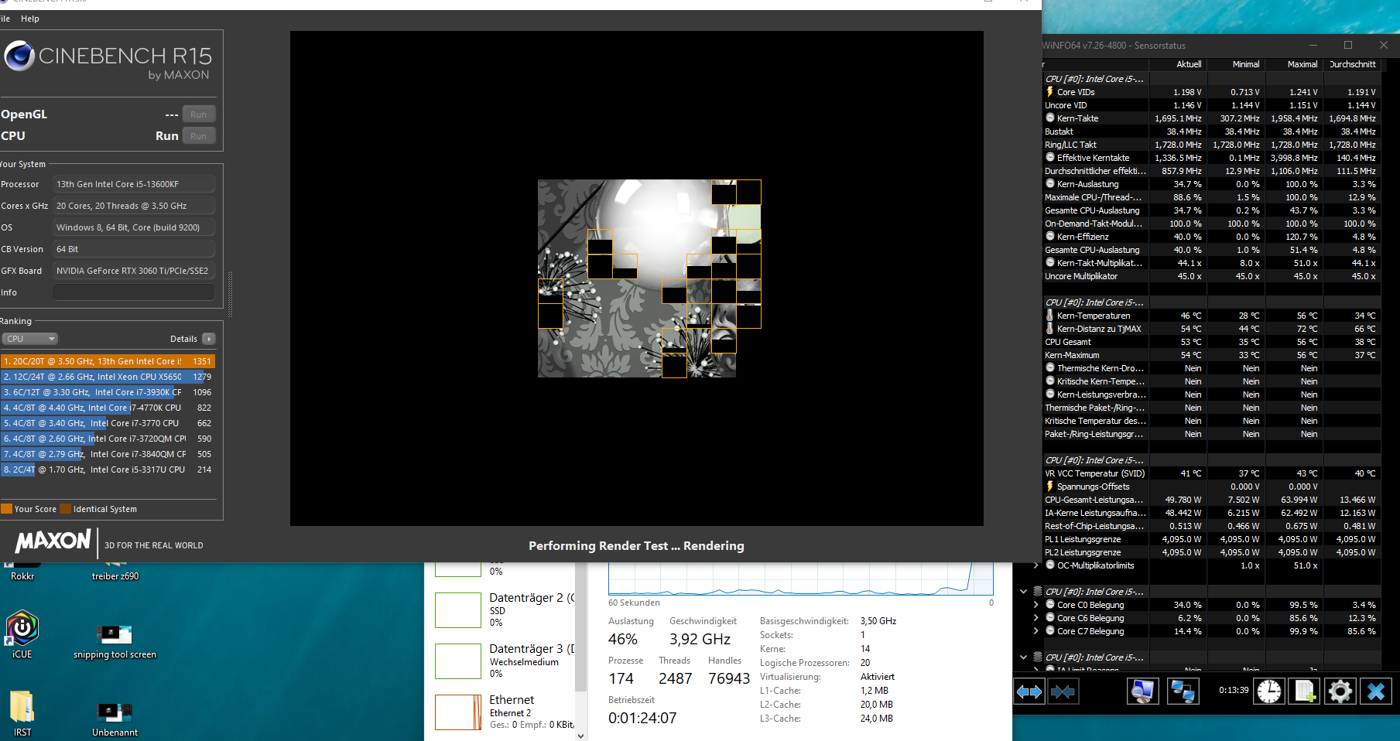Select the Intel Core i7-3930K ranking row

pyautogui.click(x=108, y=392)
